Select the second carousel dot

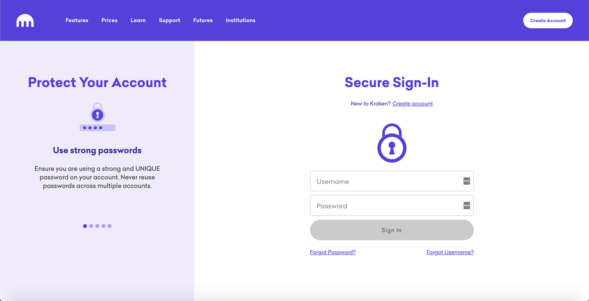coord(90,226)
